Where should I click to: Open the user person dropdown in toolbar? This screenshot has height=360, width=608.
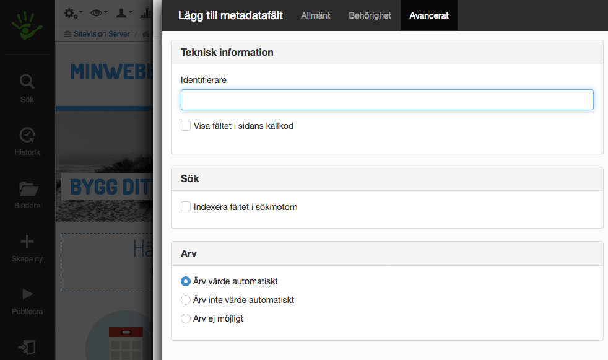click(x=124, y=13)
